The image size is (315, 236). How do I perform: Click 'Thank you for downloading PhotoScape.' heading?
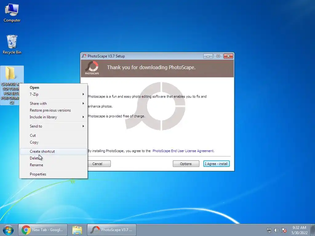pyautogui.click(x=151, y=67)
